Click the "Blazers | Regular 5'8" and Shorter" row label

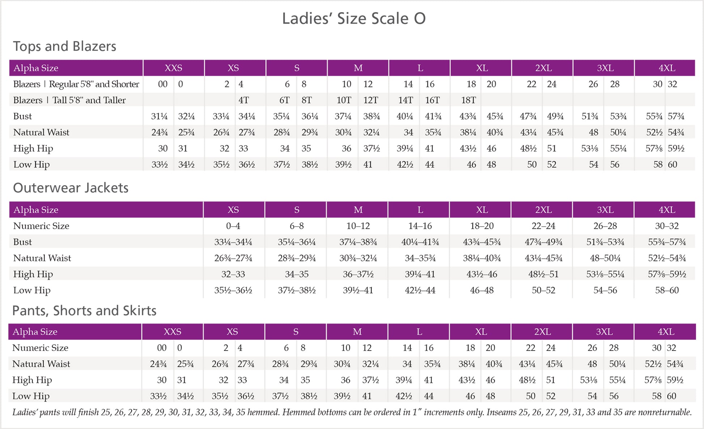coord(76,84)
